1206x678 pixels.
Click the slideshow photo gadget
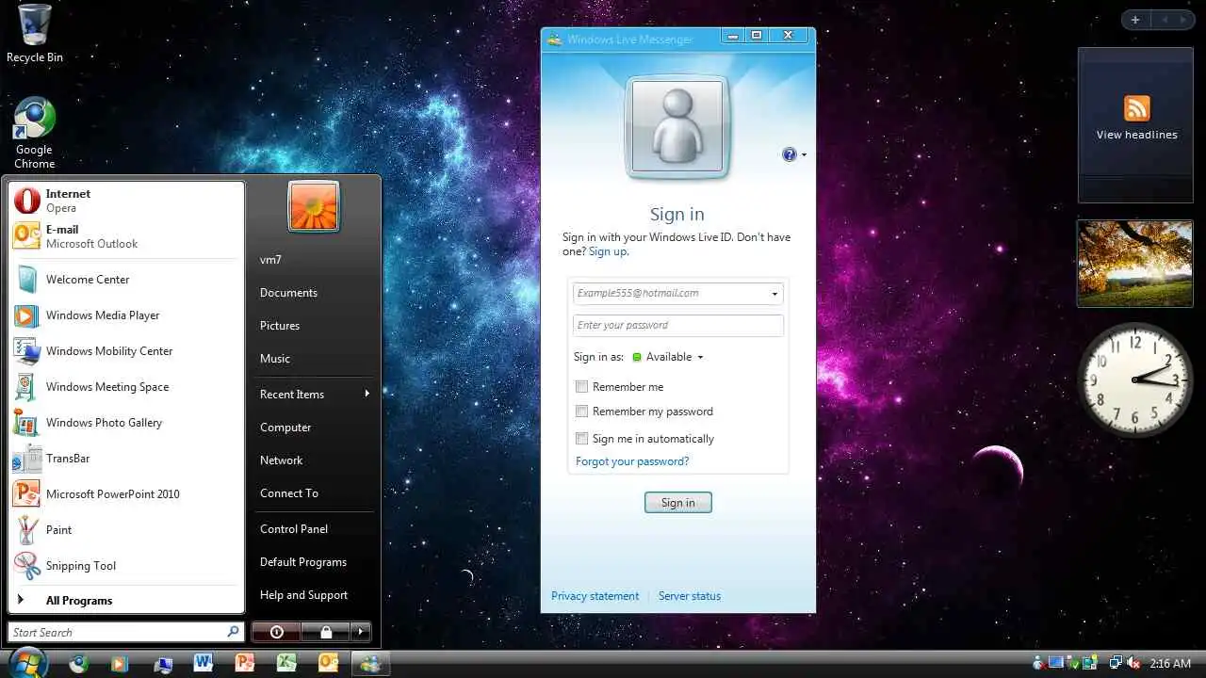click(x=1135, y=264)
